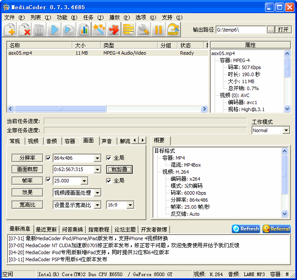
Task: Click the 分辨率 button
Action: click(27, 158)
